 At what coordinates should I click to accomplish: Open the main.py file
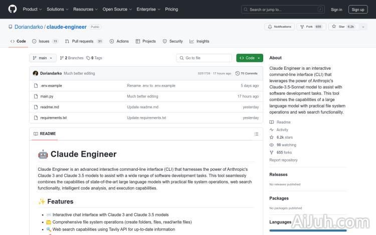point(47,96)
